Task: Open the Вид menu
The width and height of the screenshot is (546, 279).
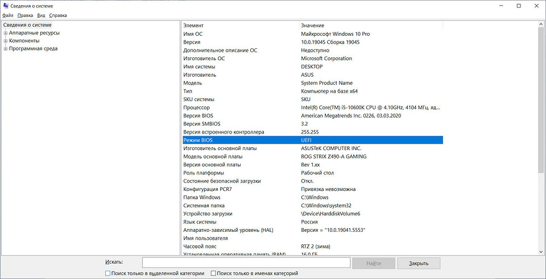Action: pyautogui.click(x=41, y=15)
